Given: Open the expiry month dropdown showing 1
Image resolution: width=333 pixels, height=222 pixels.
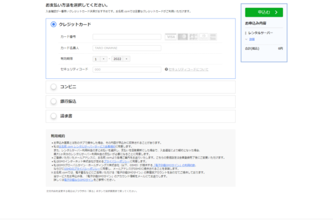Looking at the screenshot, I should click(100, 59).
